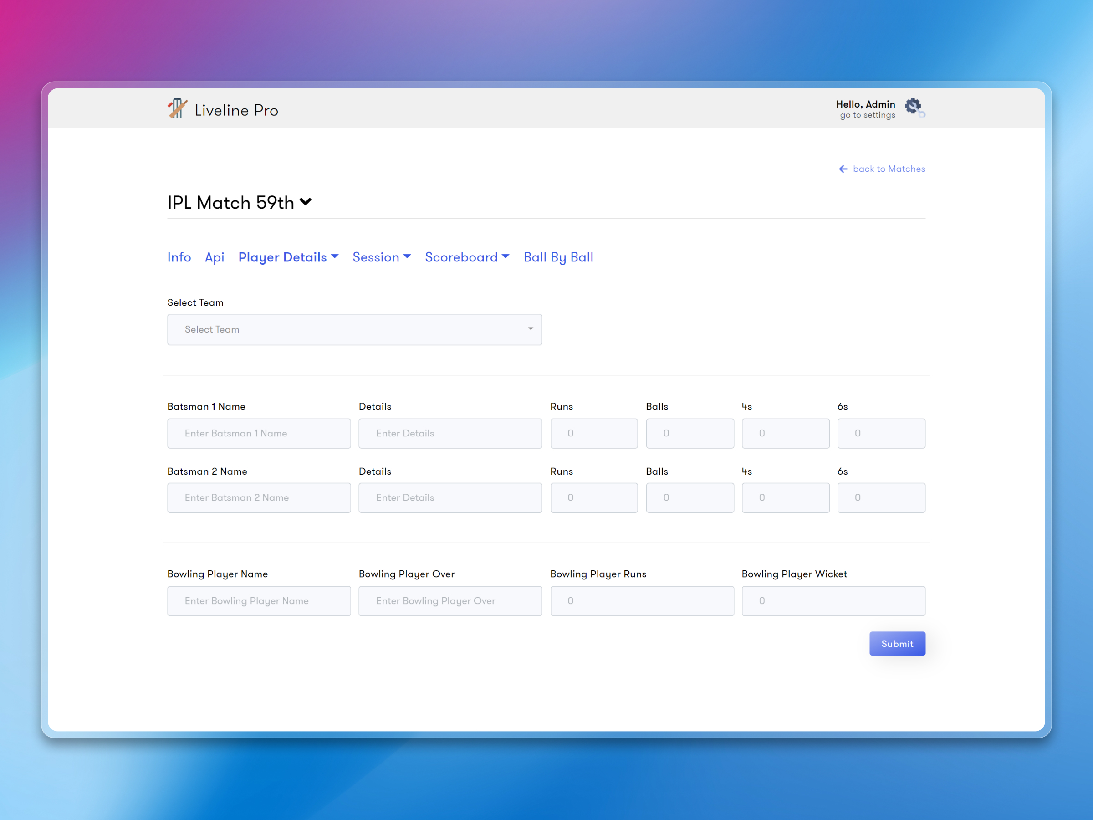
Task: Open the Scoreboard dropdown
Action: pos(466,257)
